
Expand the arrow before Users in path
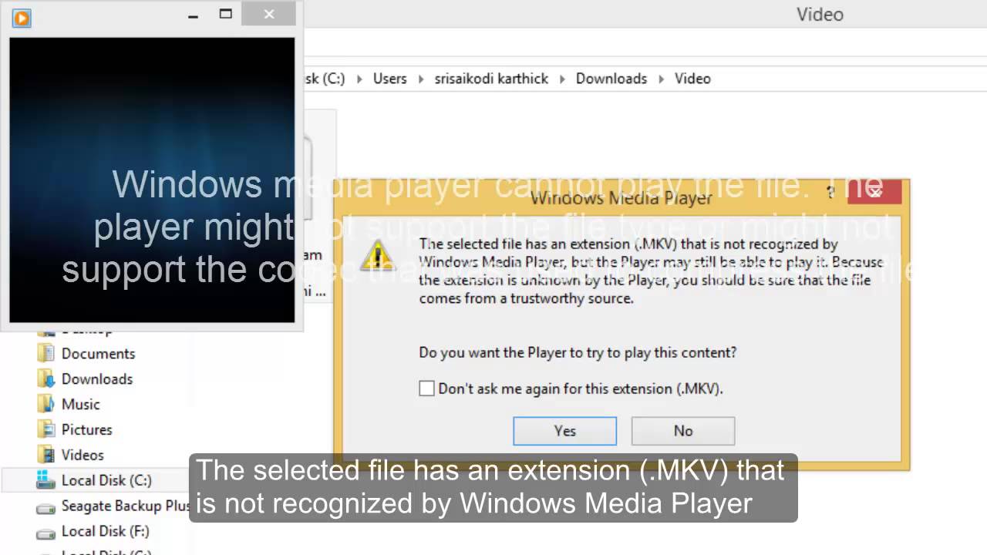[x=359, y=79]
